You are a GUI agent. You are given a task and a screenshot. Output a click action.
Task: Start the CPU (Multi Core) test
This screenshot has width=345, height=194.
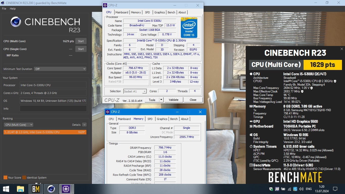(x=81, y=41)
